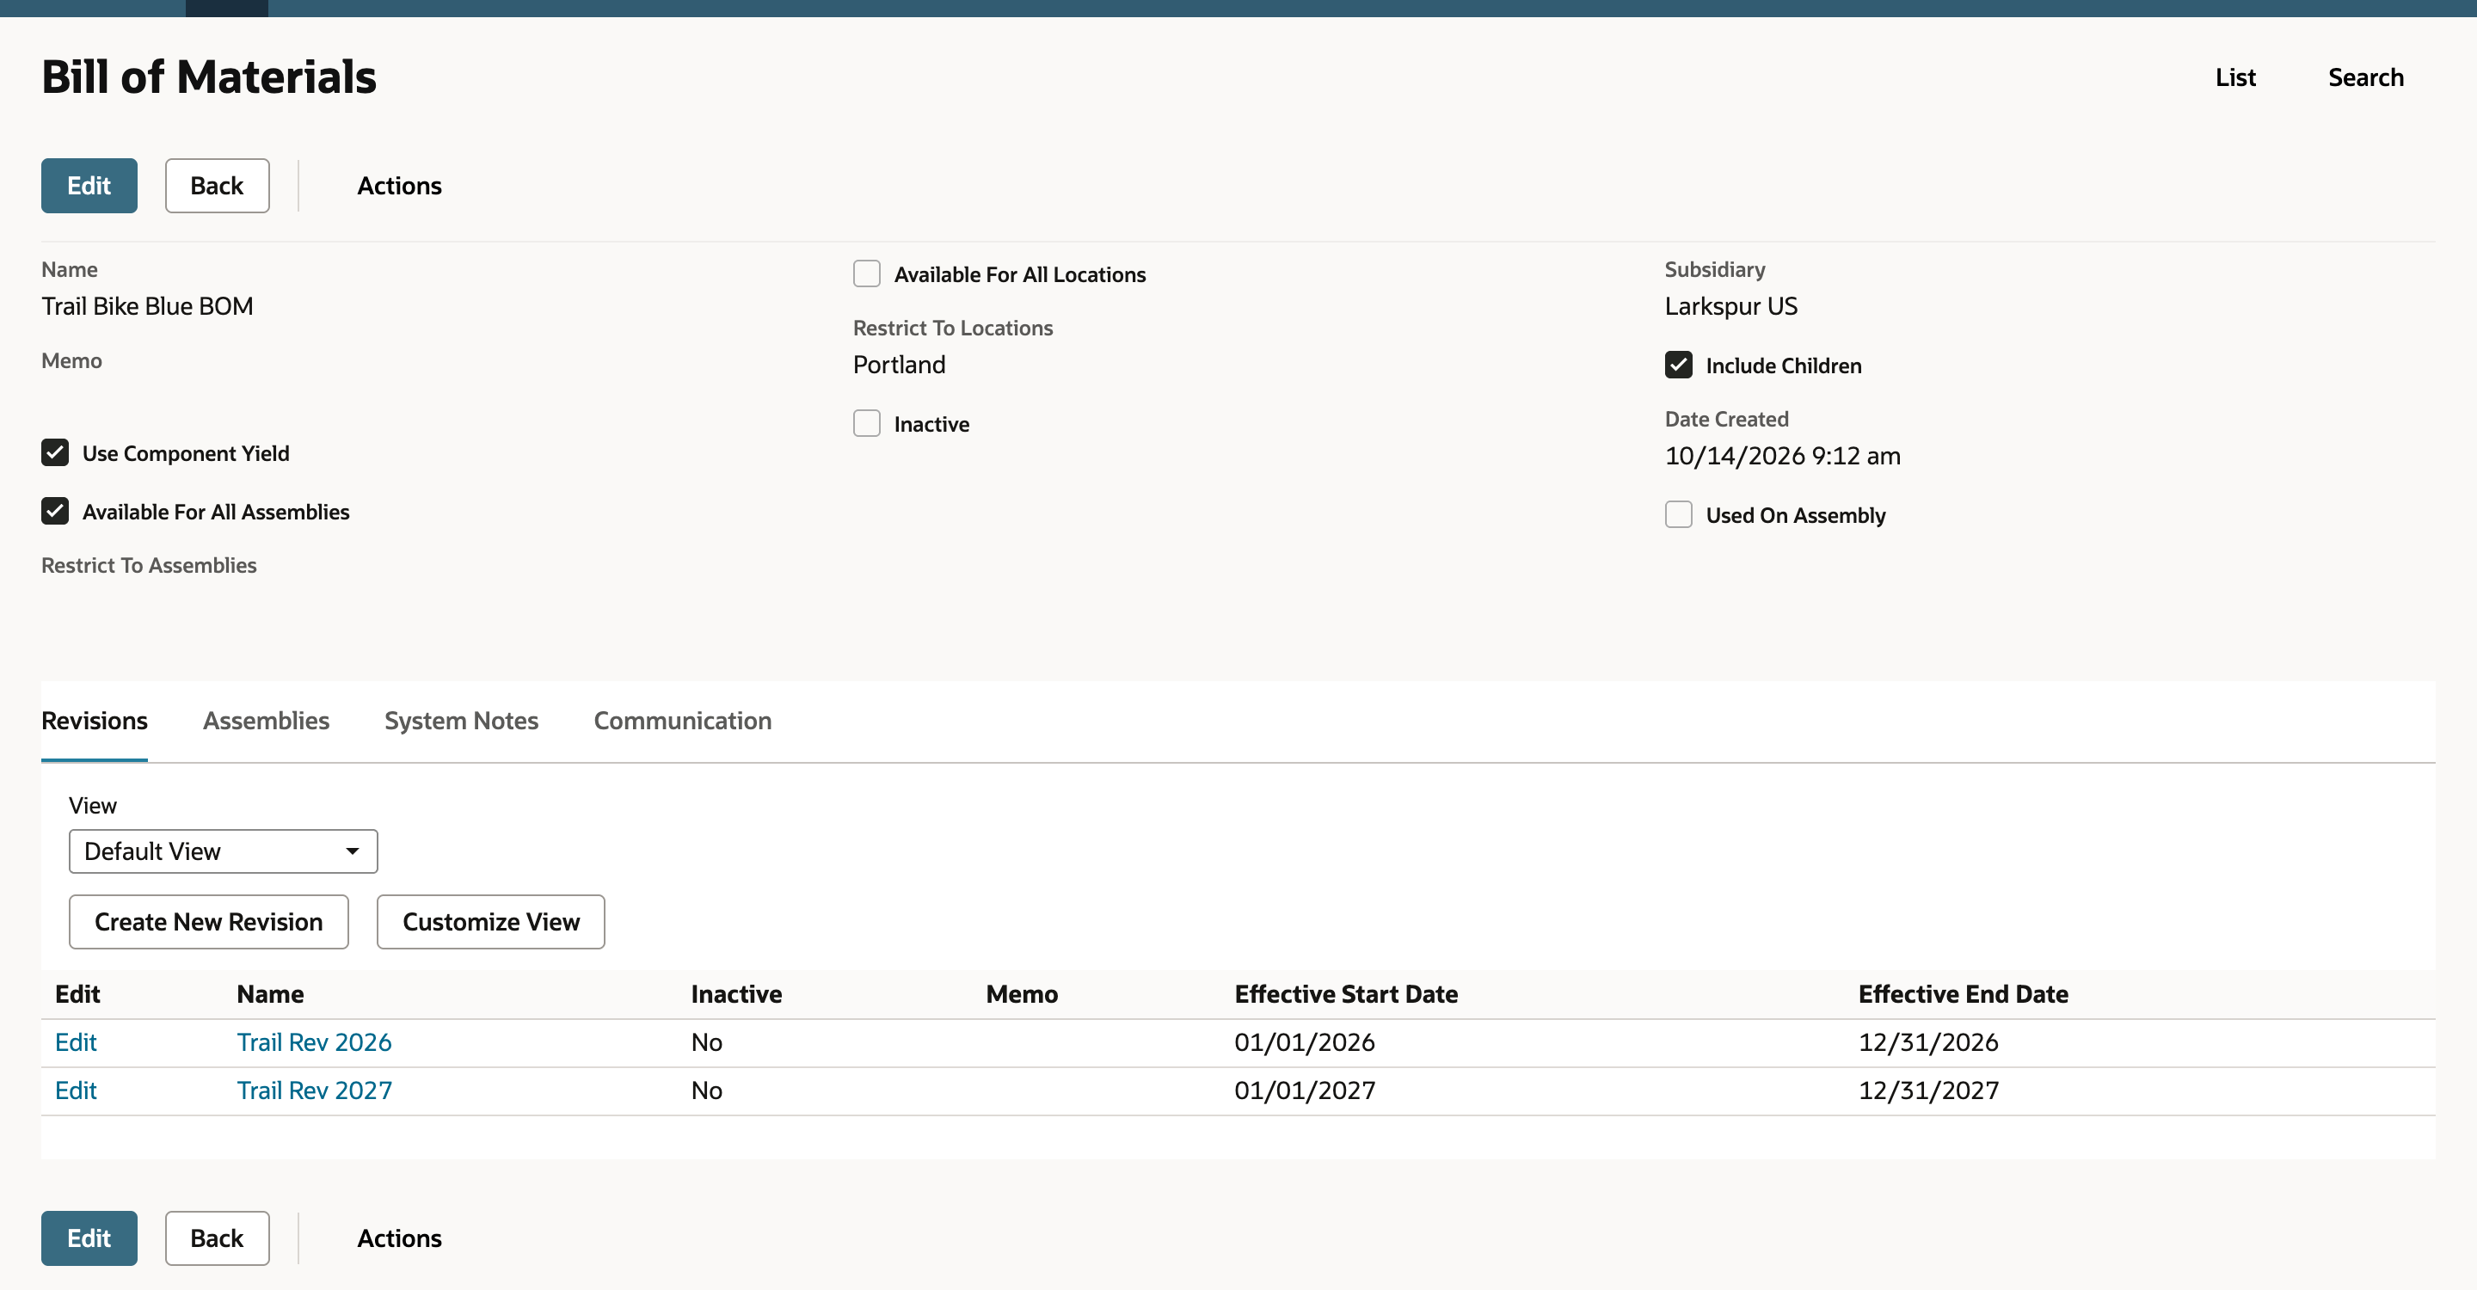The image size is (2477, 1290).
Task: Sort by Inactive column header
Action: [x=735, y=994]
